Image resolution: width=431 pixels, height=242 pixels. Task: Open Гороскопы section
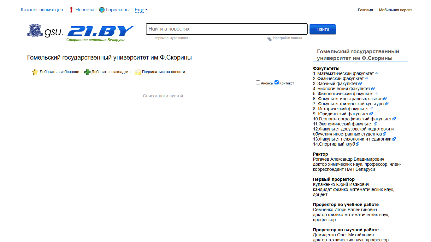[118, 10]
